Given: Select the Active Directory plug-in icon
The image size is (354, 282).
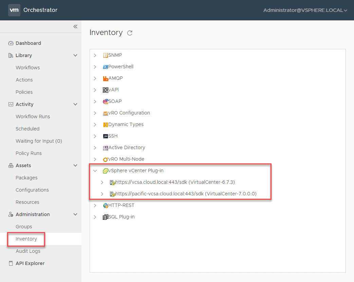Looking at the screenshot, I should [105, 147].
